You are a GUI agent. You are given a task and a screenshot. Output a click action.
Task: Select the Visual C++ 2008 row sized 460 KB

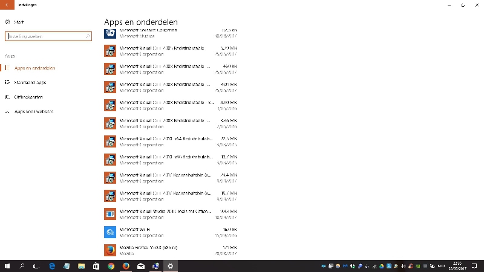click(171, 69)
